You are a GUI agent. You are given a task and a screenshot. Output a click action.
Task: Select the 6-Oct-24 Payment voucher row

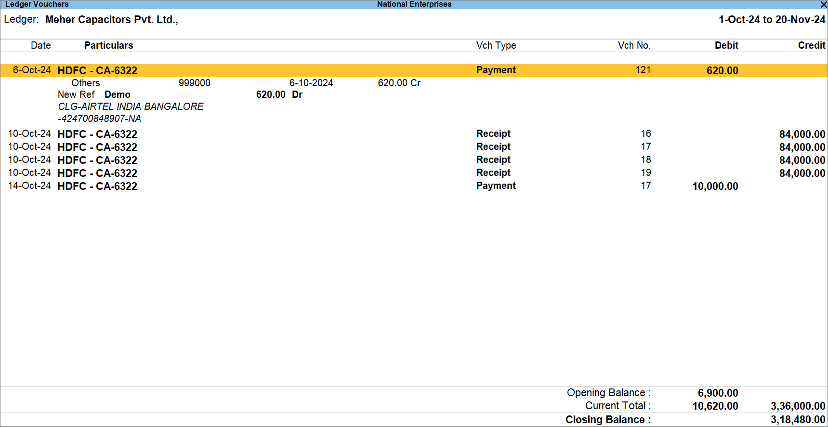414,70
